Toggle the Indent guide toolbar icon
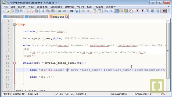 click(116, 11)
